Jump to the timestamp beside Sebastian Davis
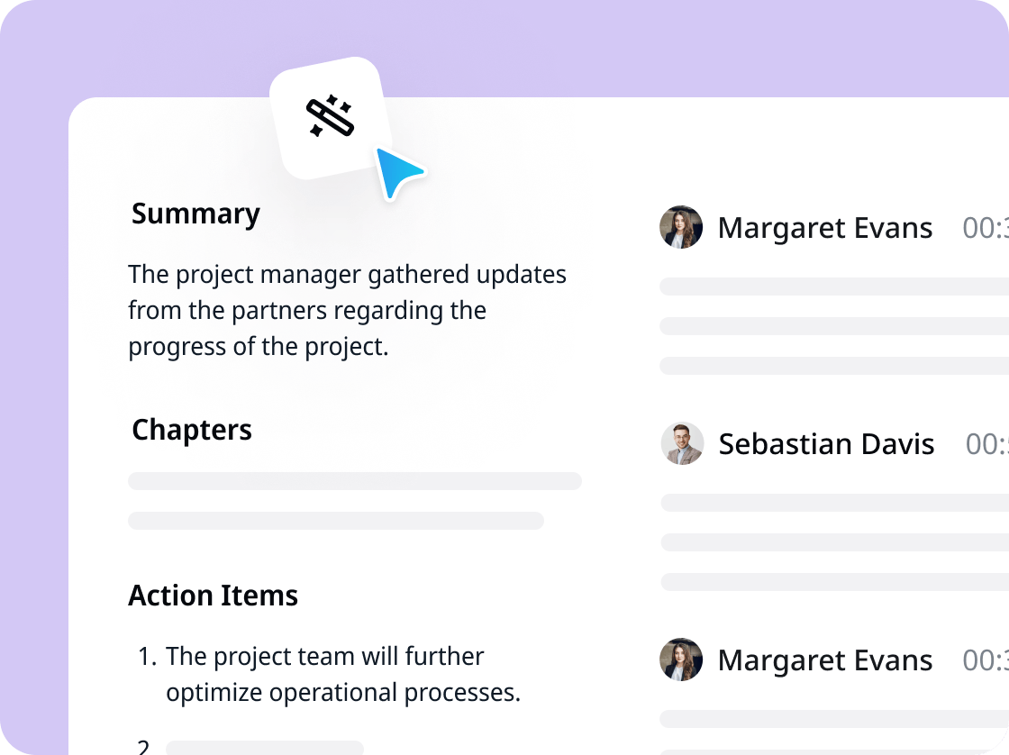Image resolution: width=1009 pixels, height=755 pixels. pos(986,444)
